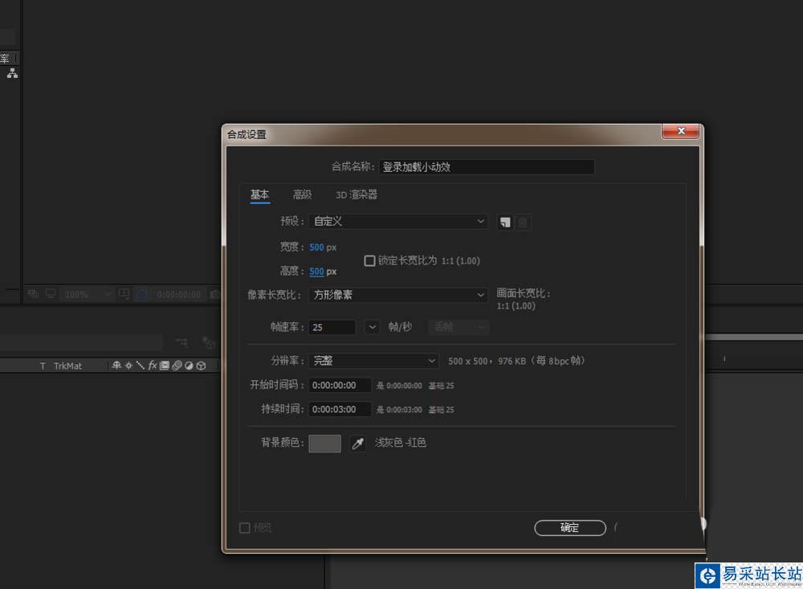Screen dimensions: 803x589
Task: Enable 锁定长宽比为 1:1 checkbox
Action: [369, 261]
